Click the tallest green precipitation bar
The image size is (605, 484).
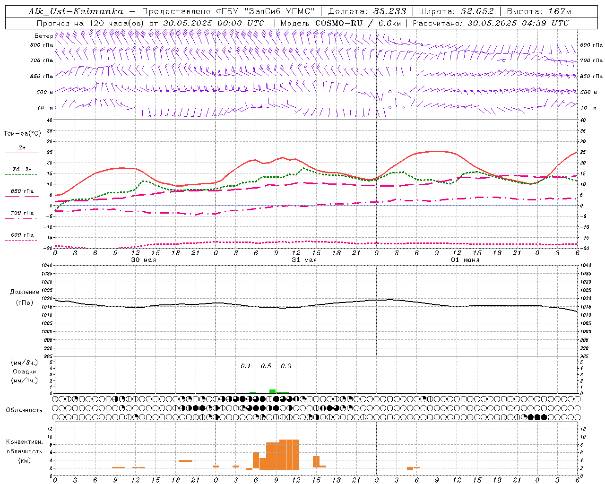[273, 391]
